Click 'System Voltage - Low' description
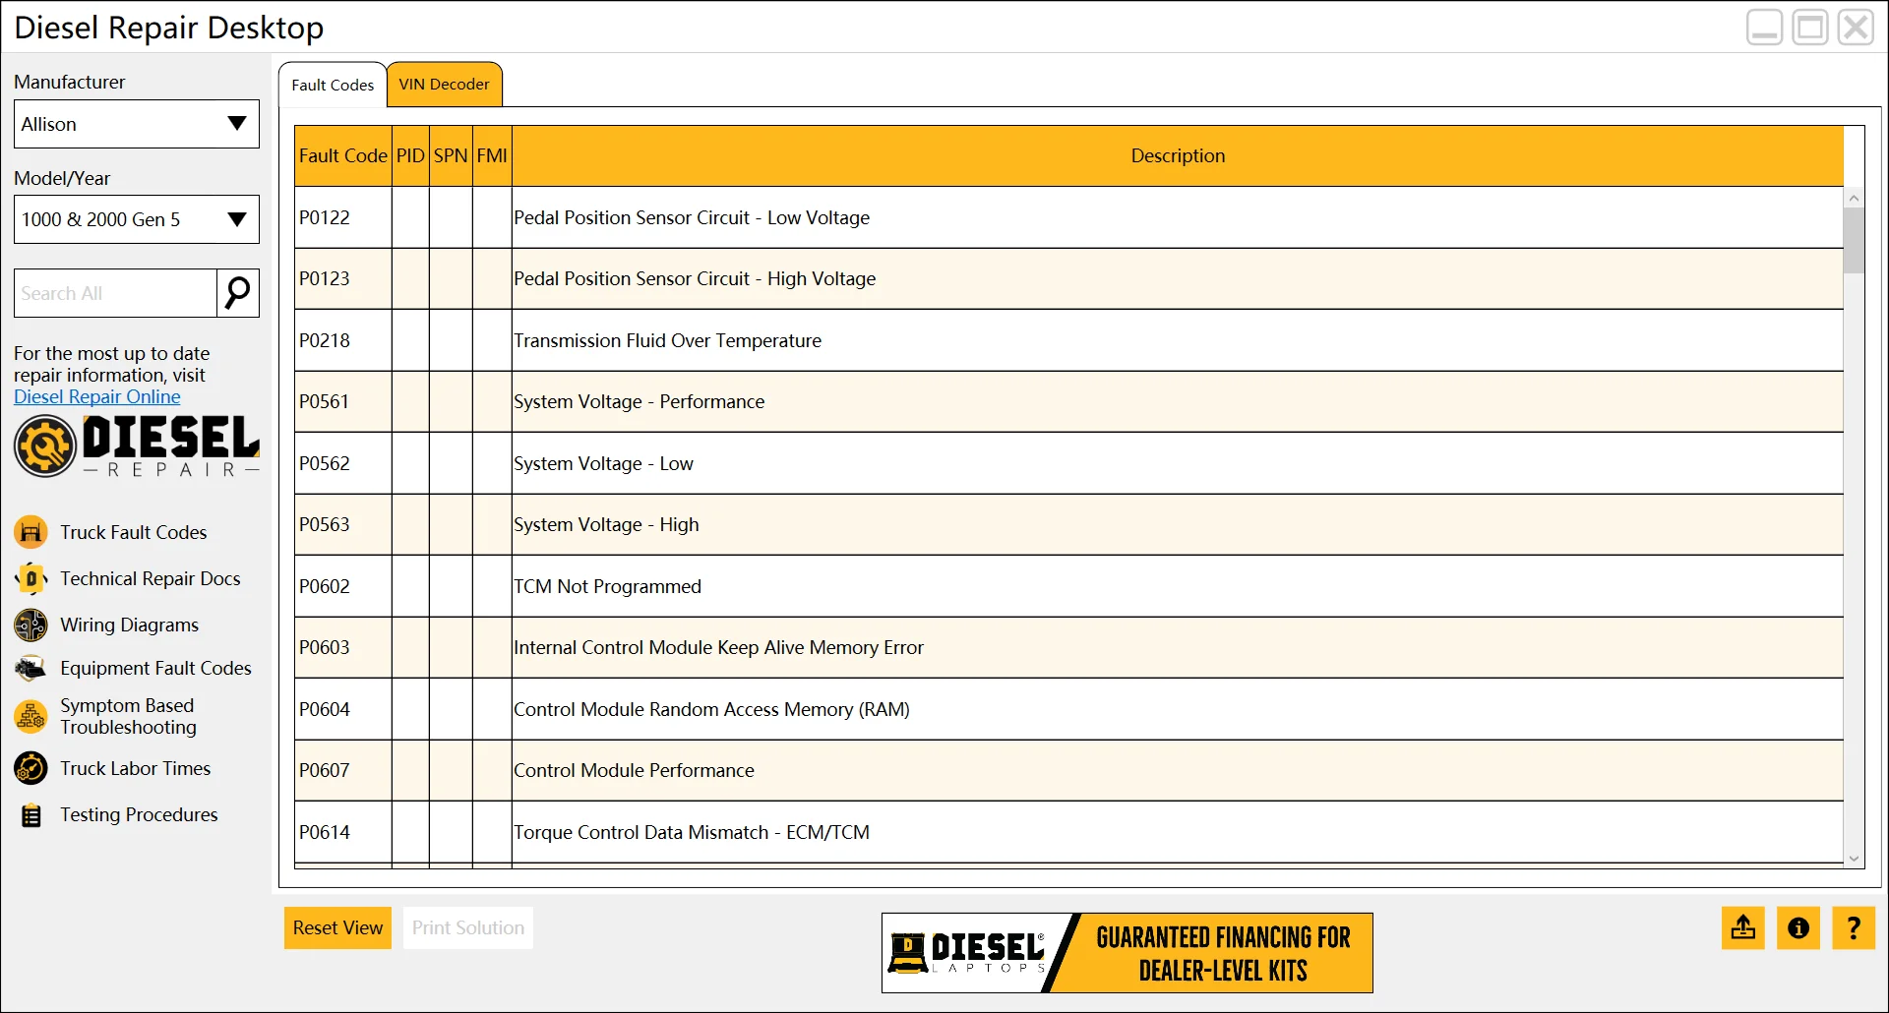 click(603, 463)
